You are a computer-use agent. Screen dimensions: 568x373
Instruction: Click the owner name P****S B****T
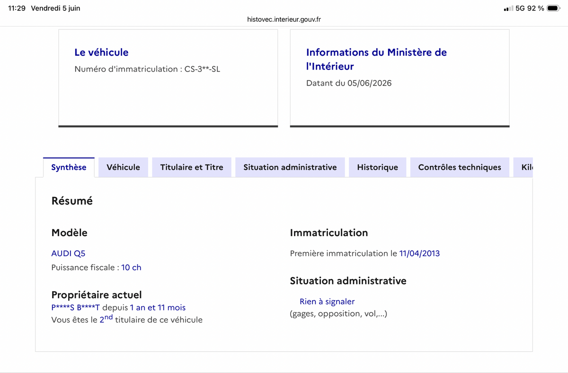(x=76, y=308)
